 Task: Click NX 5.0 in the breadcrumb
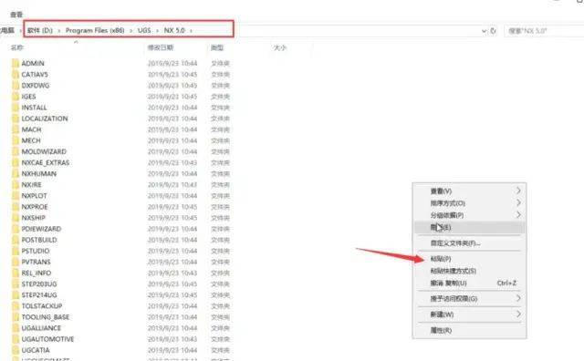click(x=174, y=30)
